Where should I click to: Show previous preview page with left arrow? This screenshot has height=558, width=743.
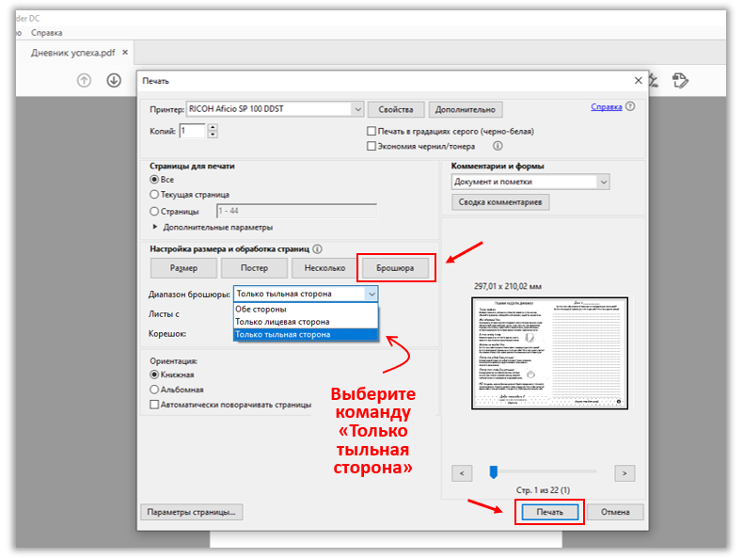click(461, 472)
